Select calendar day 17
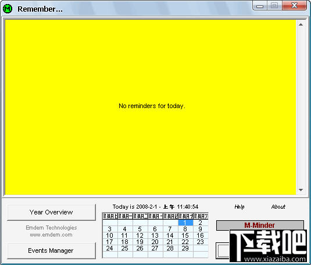Image resolution: width=311 pixels, height=265 pixels. coord(109,242)
